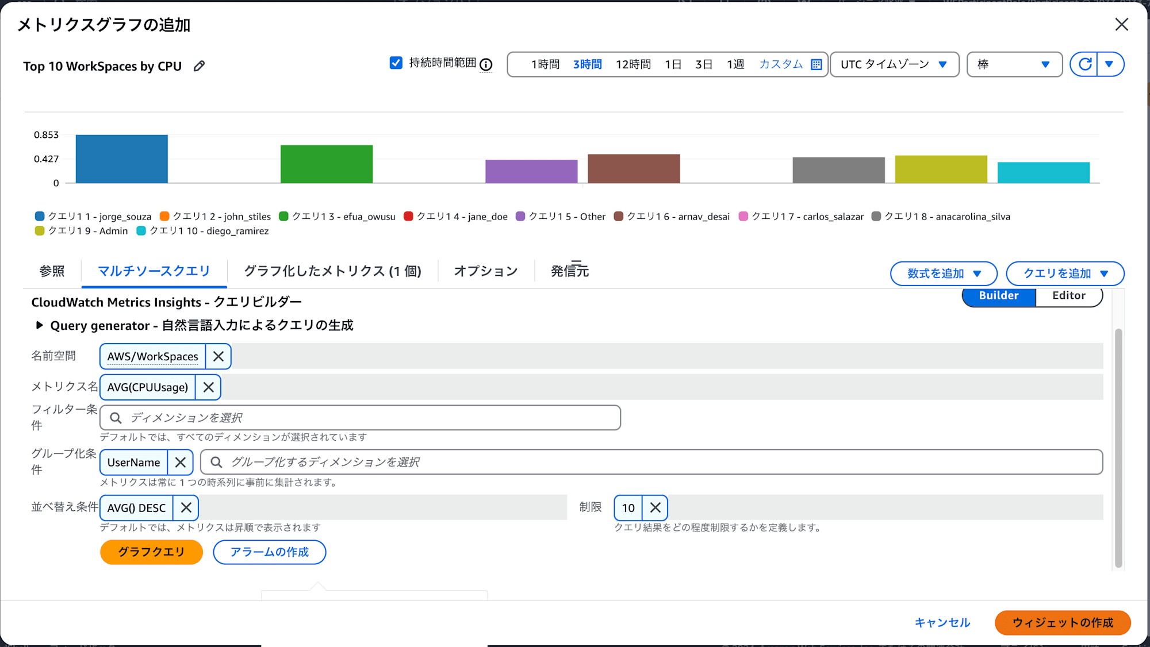Switch to the マルチソースクエリ tab
The height and width of the screenshot is (647, 1150).
(154, 271)
